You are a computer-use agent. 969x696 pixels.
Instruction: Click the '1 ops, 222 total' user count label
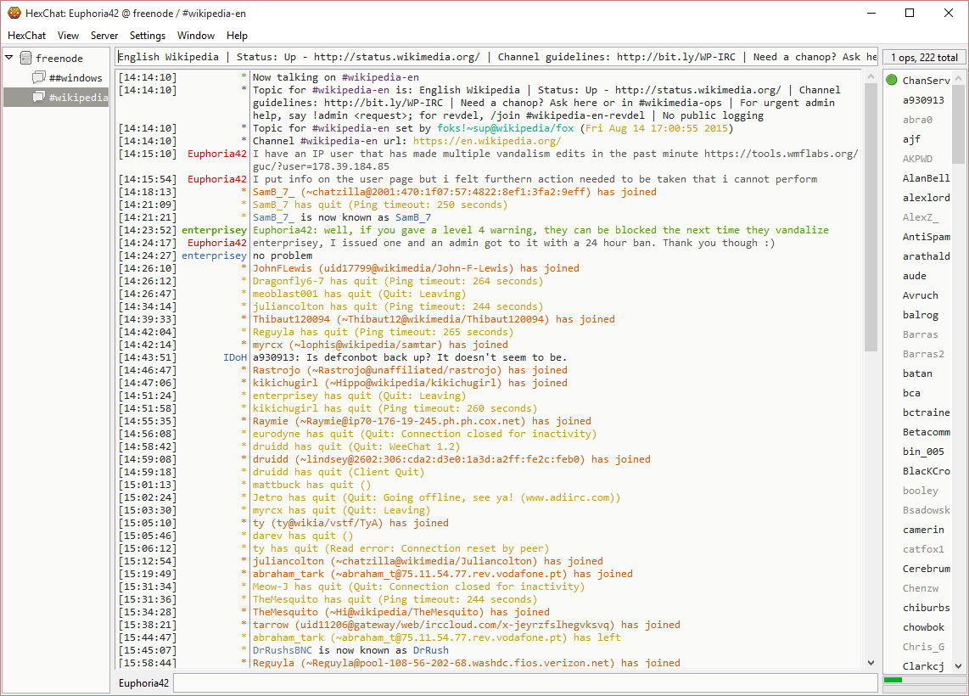click(924, 58)
